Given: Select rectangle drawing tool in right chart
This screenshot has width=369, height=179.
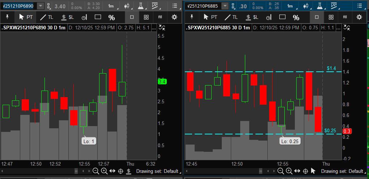Looking at the screenshot, I should [x=282, y=17].
